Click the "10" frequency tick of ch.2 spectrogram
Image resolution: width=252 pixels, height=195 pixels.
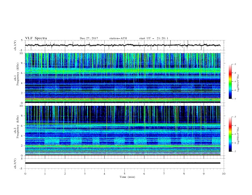[22, 106]
